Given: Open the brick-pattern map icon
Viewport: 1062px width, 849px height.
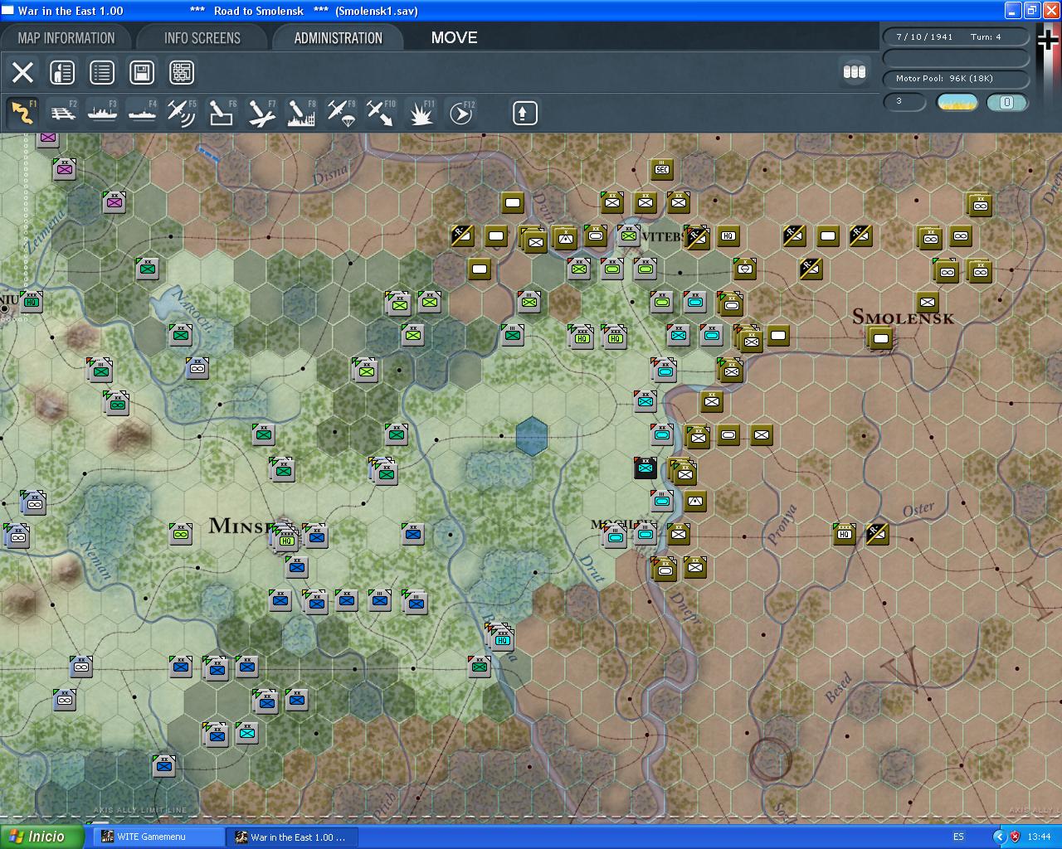Looking at the screenshot, I should tap(182, 72).
